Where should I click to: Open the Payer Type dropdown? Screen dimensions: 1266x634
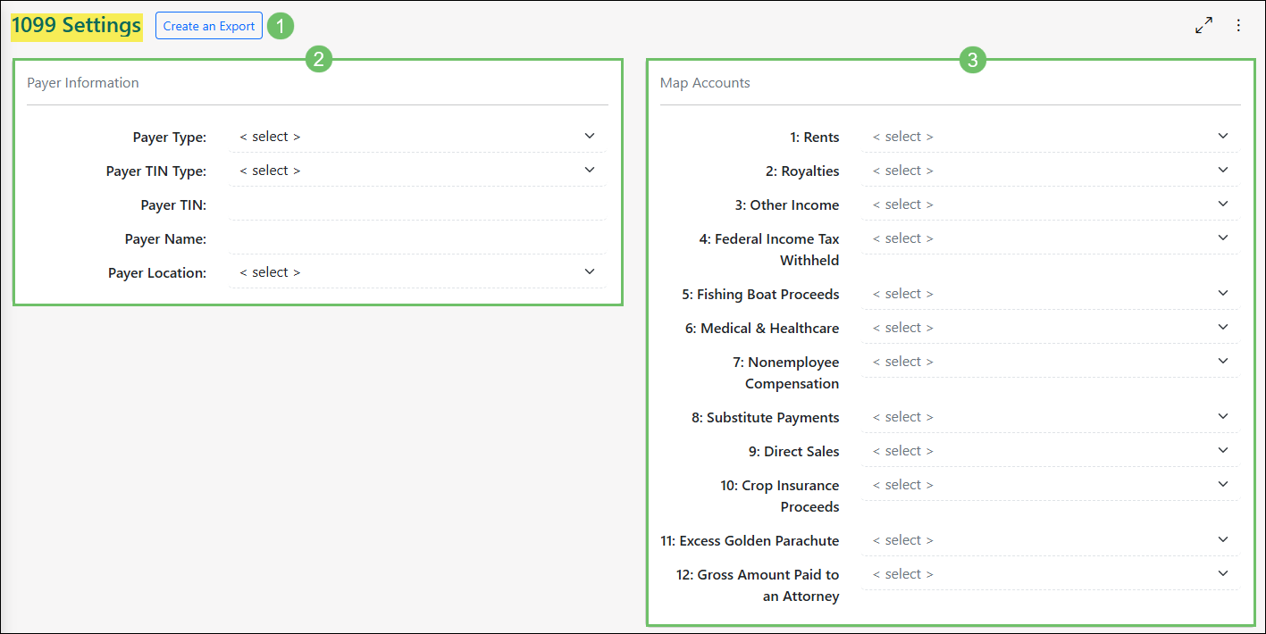point(417,137)
